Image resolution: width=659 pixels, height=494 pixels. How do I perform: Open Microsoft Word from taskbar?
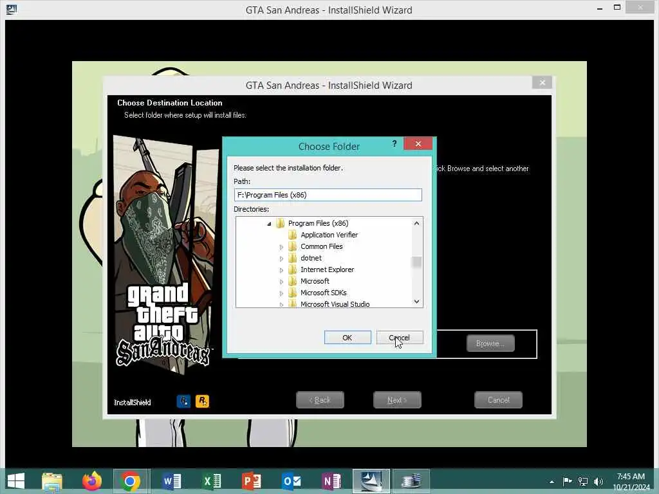point(171,481)
